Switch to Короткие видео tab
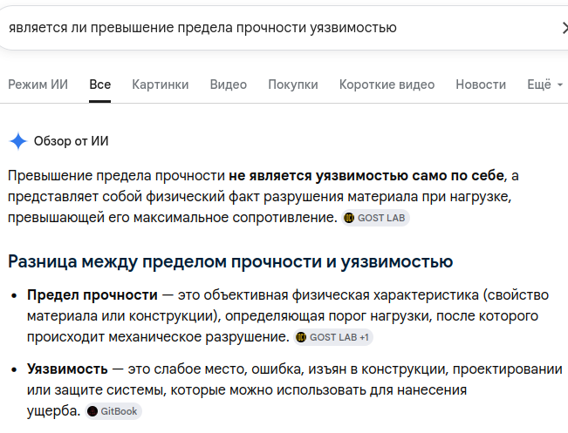This screenshot has width=568, height=433. (387, 85)
